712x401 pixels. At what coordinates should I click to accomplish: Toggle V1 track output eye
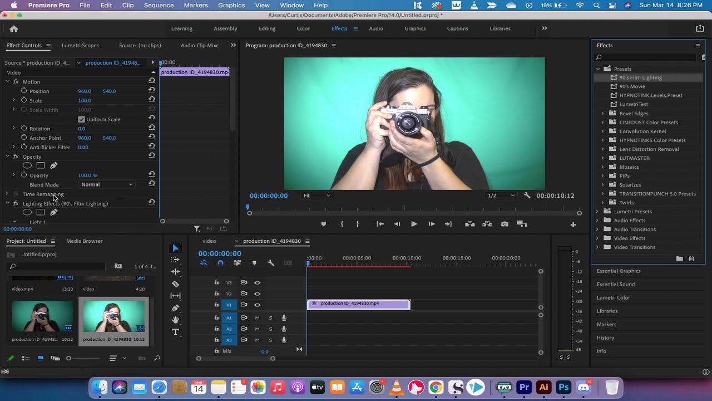click(x=257, y=305)
